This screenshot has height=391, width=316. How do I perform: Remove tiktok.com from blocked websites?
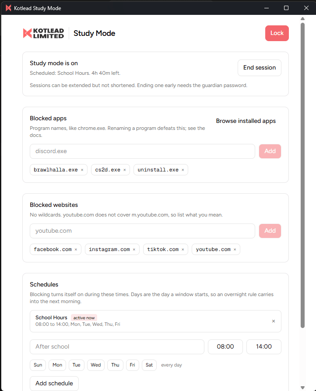[183, 249]
